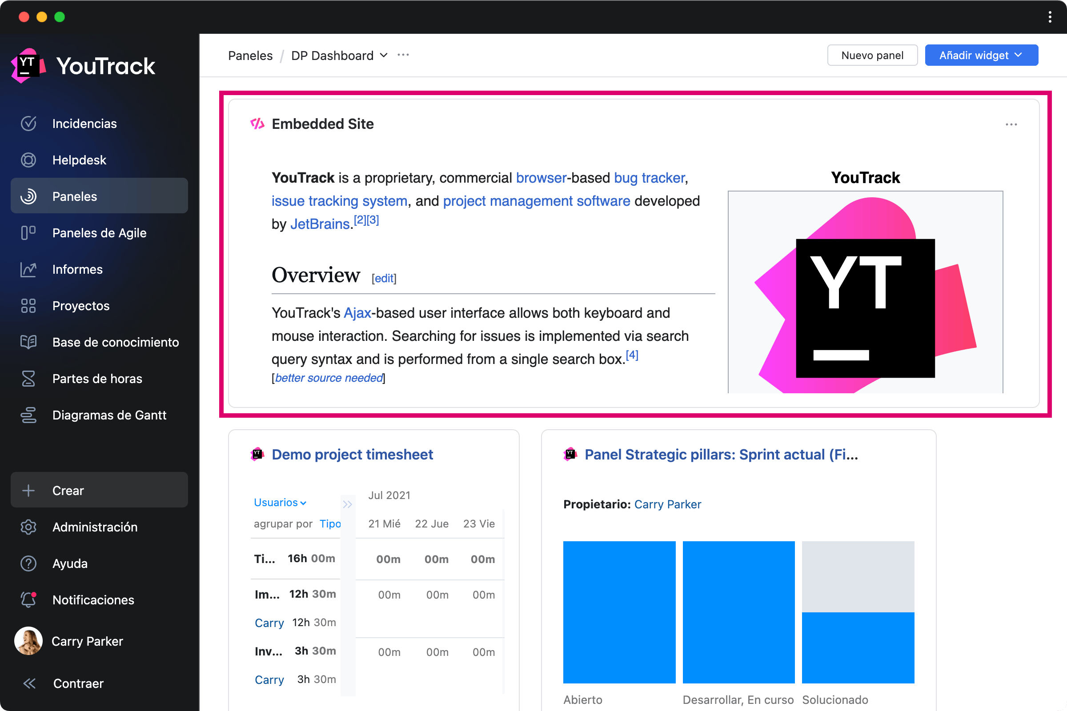Click the Nuevo panel button
Viewport: 1067px width, 711px height.
pos(872,55)
